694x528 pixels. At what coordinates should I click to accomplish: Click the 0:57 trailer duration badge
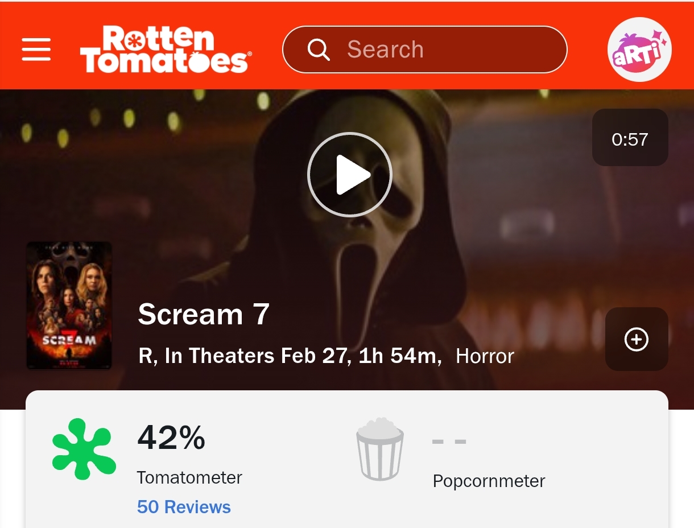click(x=630, y=138)
